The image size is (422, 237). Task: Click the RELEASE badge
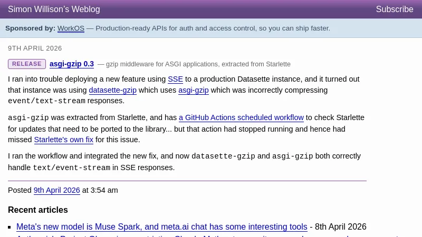[27, 64]
